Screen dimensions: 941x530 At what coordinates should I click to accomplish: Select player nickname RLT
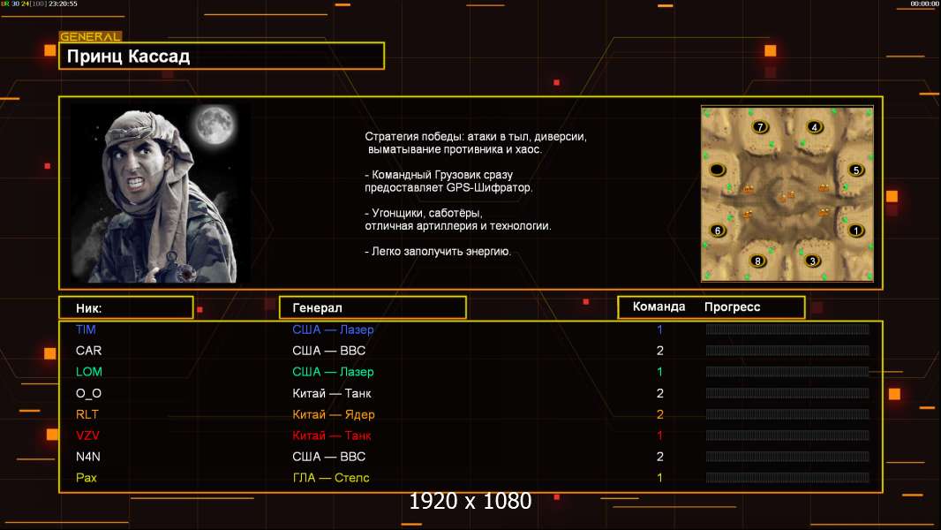pyautogui.click(x=87, y=414)
